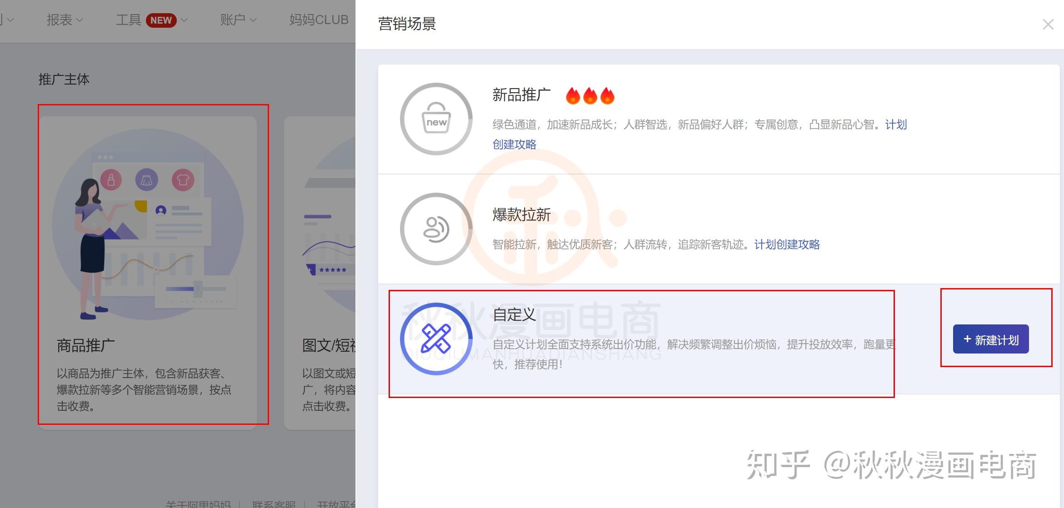
Task: Select the 爆款拉新 scenario title
Action: pyautogui.click(x=521, y=214)
